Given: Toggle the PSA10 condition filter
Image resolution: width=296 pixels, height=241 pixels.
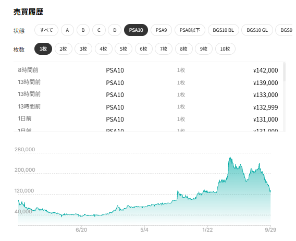Looking at the screenshot, I should point(136,30).
